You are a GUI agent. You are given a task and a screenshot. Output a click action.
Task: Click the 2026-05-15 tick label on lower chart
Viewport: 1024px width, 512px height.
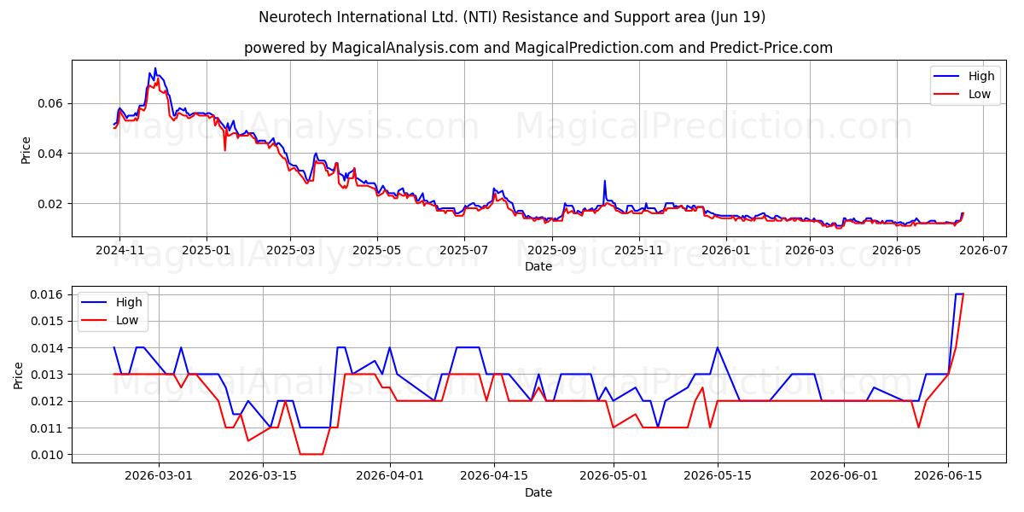pos(718,477)
